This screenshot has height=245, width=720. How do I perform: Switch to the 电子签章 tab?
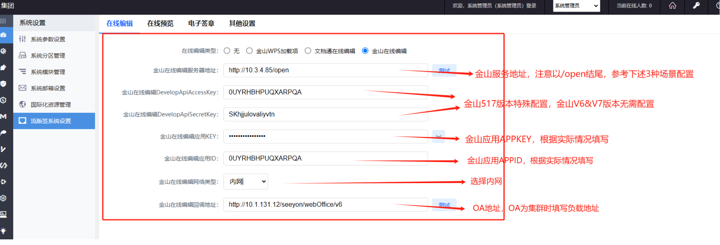pyautogui.click(x=201, y=23)
